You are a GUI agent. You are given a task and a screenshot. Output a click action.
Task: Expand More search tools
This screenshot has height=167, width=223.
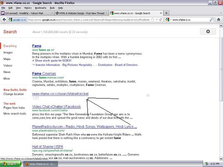15,114
